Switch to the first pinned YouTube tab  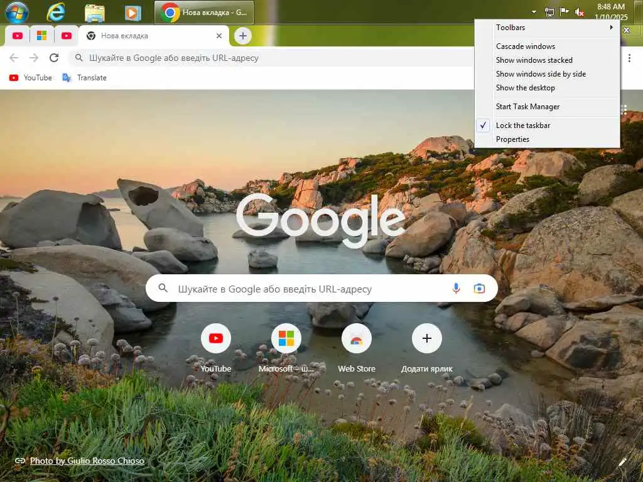coord(17,36)
